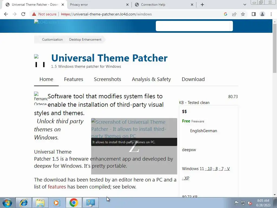Click the address bar URL

pyautogui.click(x=106, y=14)
